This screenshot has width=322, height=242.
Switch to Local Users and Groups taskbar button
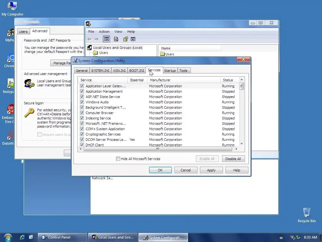pyautogui.click(x=113, y=237)
